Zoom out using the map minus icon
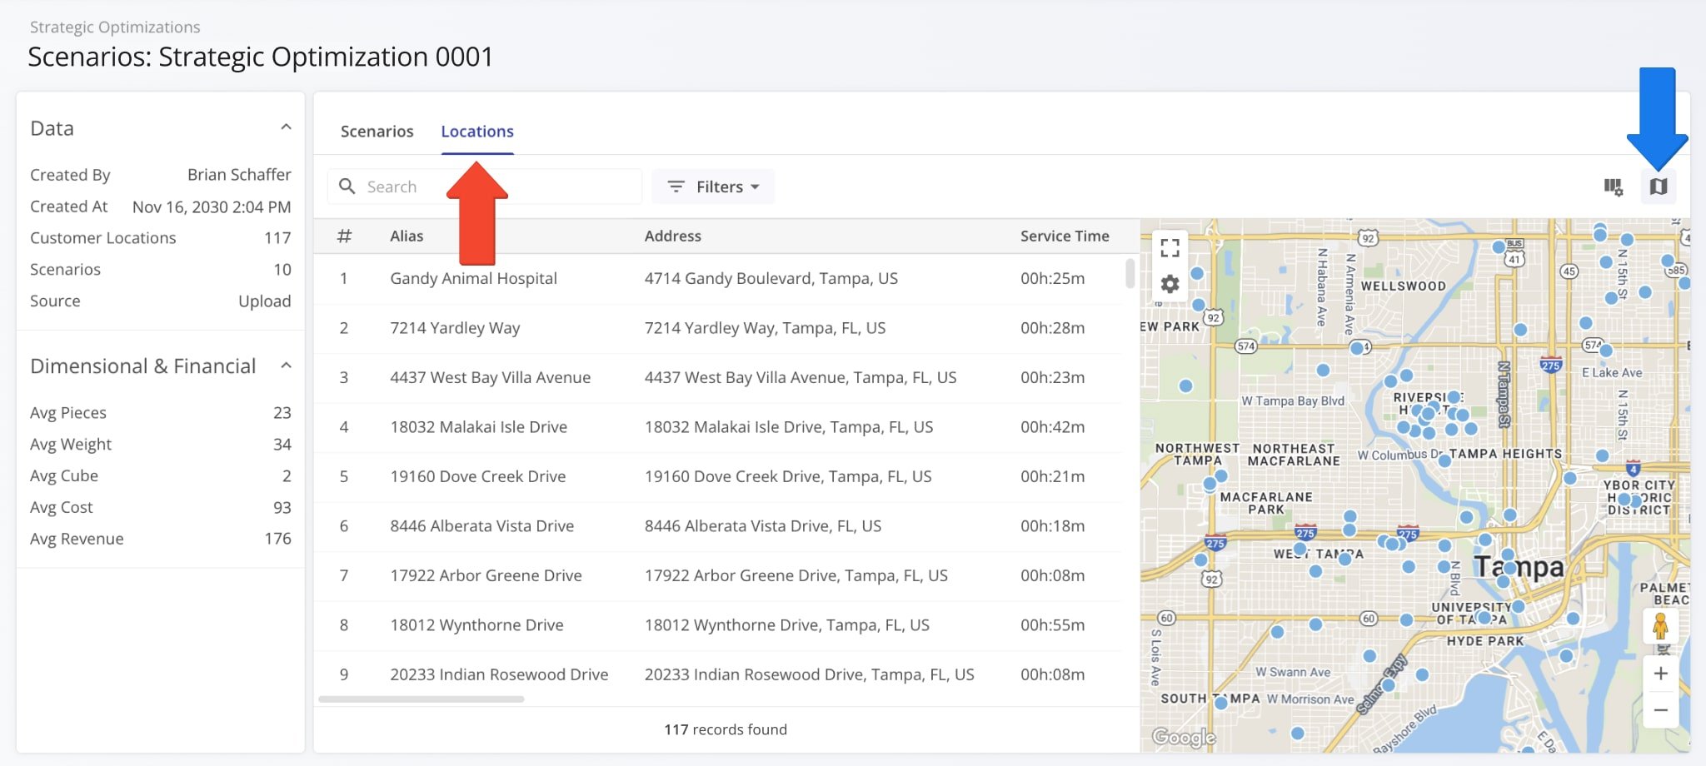Viewport: 1706px width, 766px height. click(x=1660, y=710)
